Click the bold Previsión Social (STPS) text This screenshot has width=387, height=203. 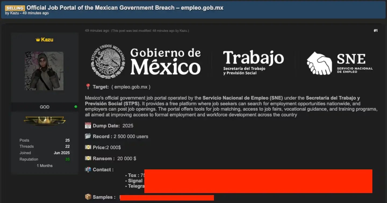(x=112, y=104)
